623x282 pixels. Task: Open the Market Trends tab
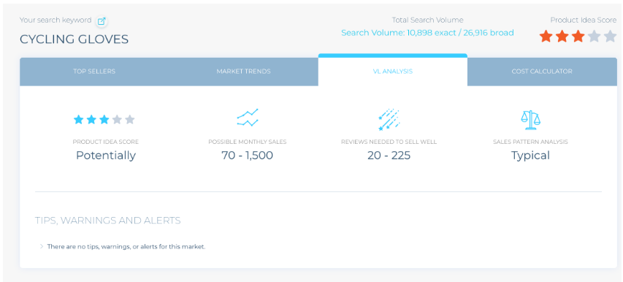(x=243, y=72)
